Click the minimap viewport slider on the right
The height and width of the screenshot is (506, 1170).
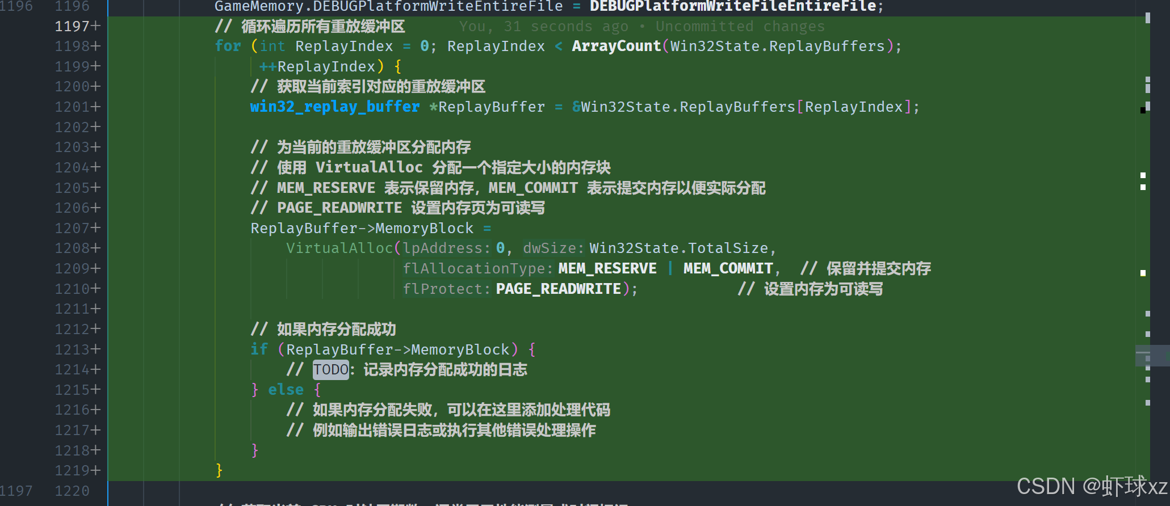tap(1151, 356)
